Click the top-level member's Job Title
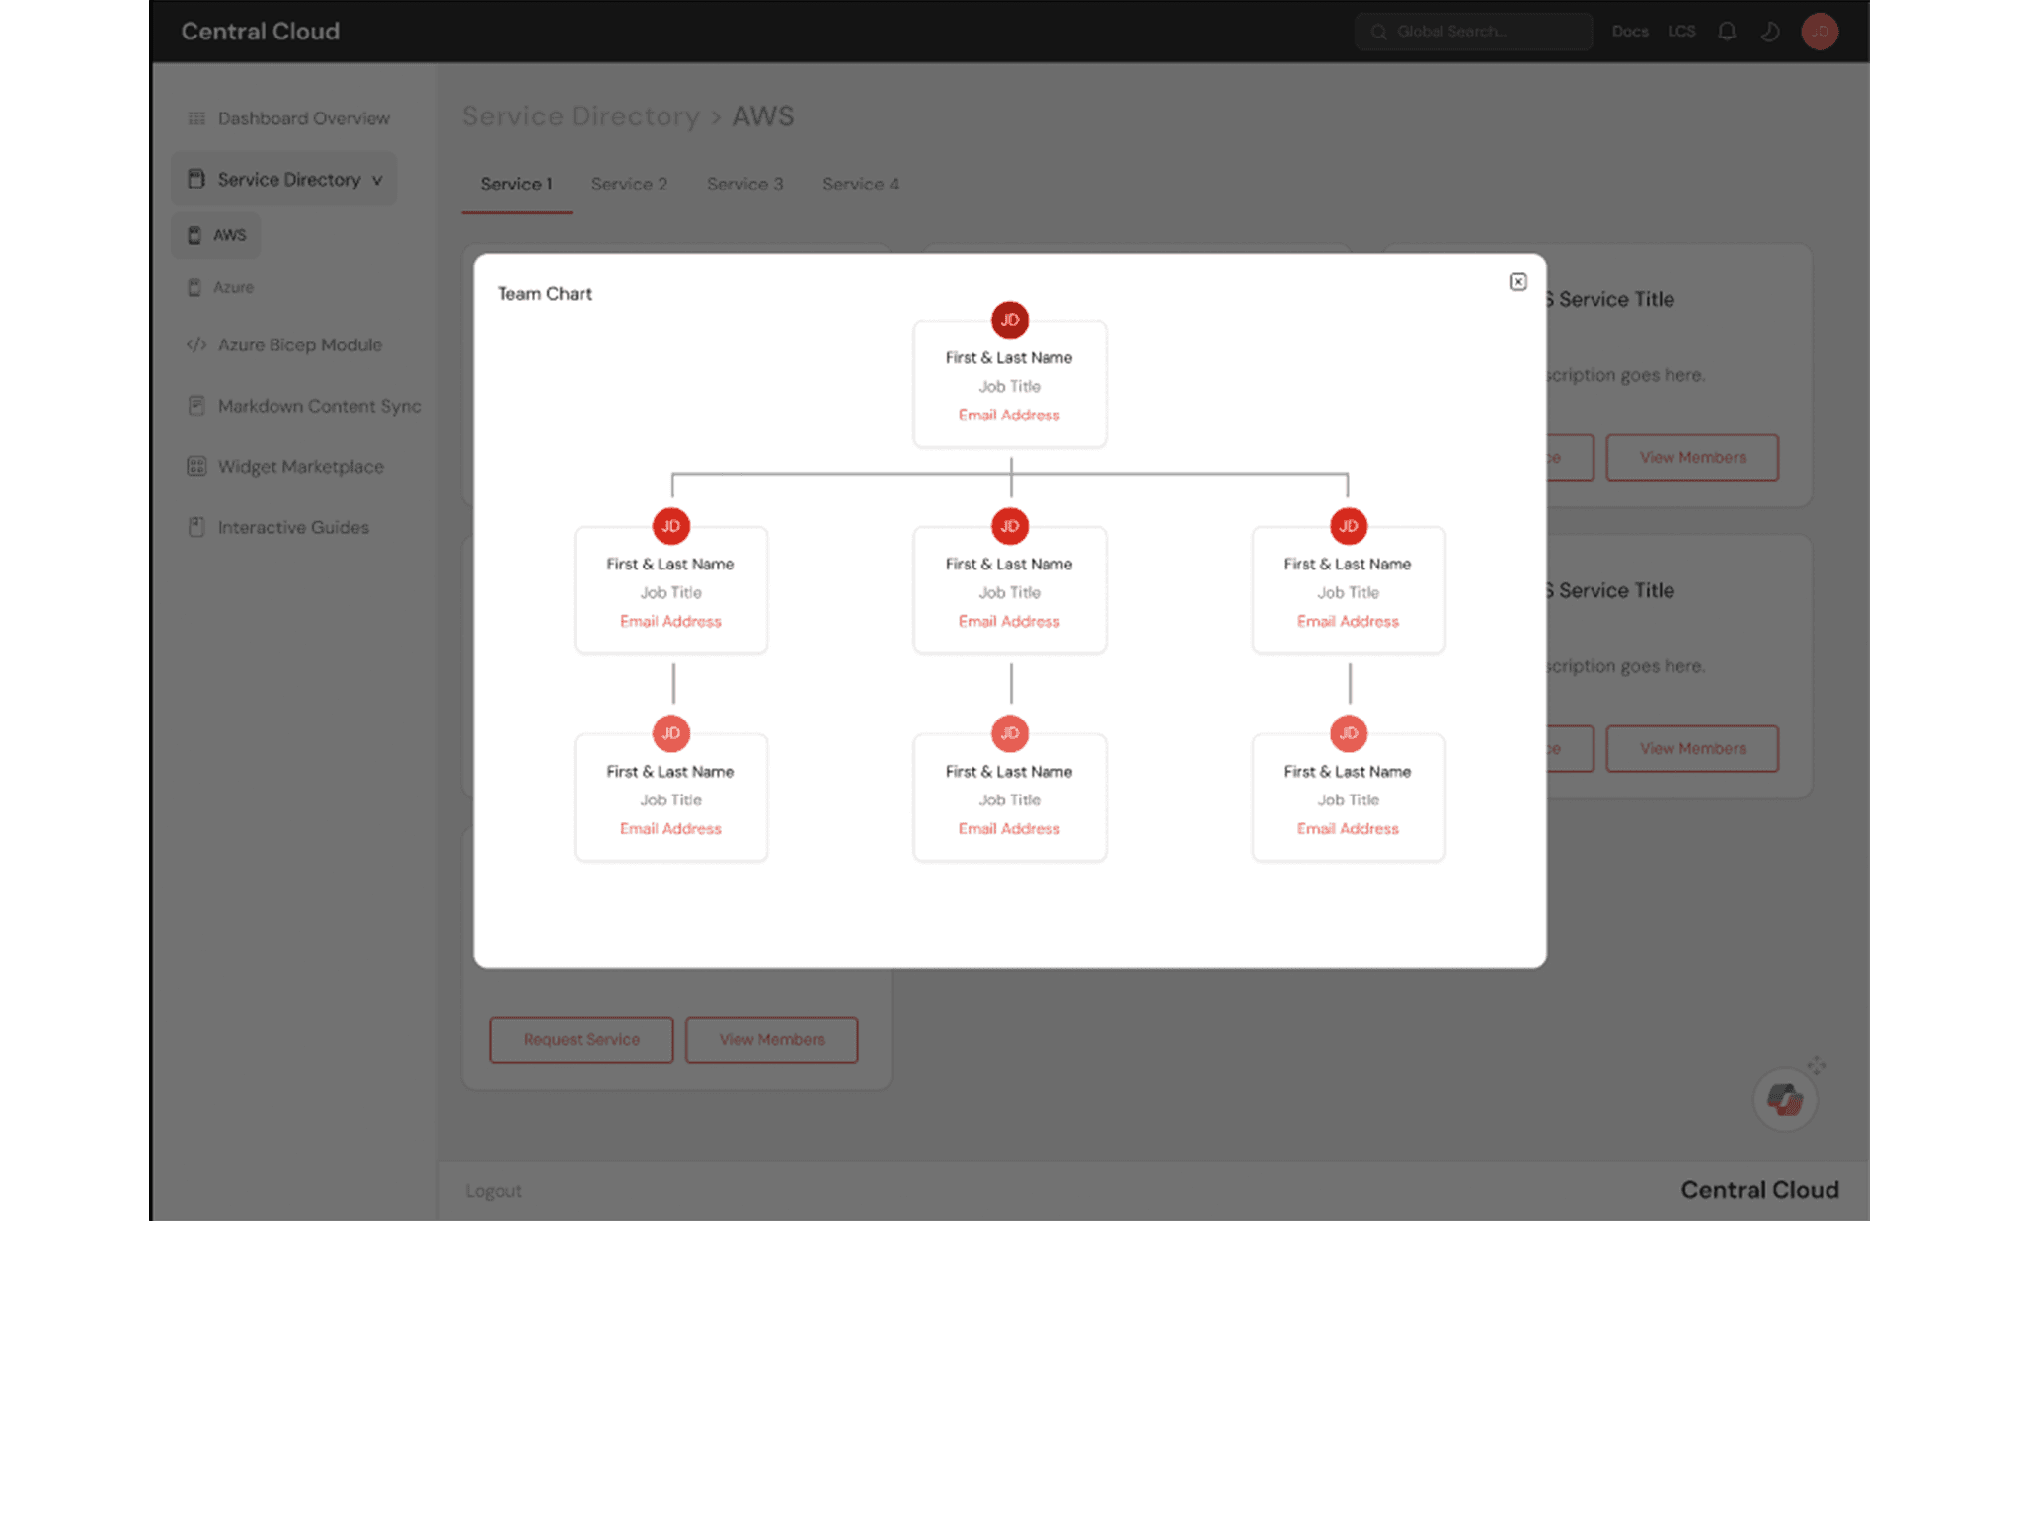 click(x=1009, y=387)
